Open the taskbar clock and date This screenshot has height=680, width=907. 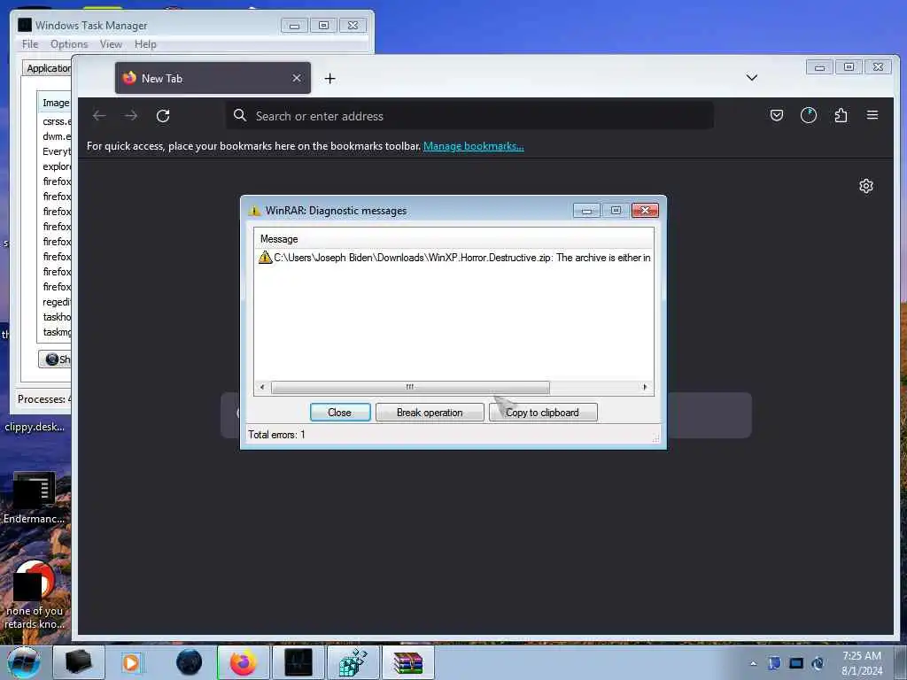862,663
